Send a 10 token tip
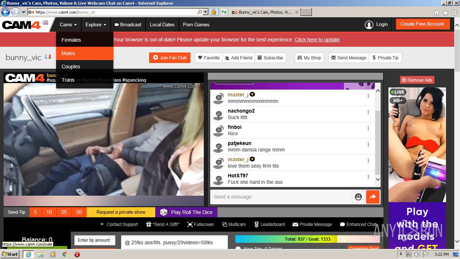Viewport: 460px width, 259px height. pos(49,212)
